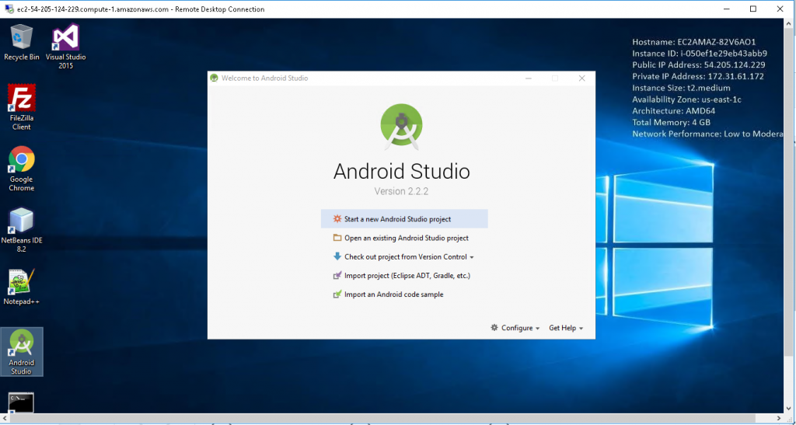Click the Remote Desktop Connection title bar icon
This screenshot has height=425, width=796.
(x=9, y=9)
